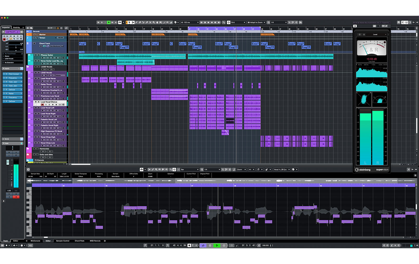Toggle global Write automation W button
The image size is (419, 264).
[x=112, y=22]
